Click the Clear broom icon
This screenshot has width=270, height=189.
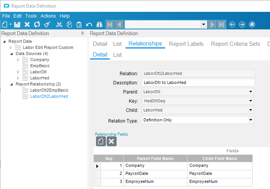tap(47, 24)
